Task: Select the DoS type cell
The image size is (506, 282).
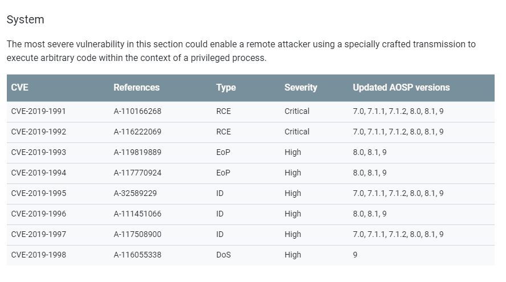Action: pos(223,255)
